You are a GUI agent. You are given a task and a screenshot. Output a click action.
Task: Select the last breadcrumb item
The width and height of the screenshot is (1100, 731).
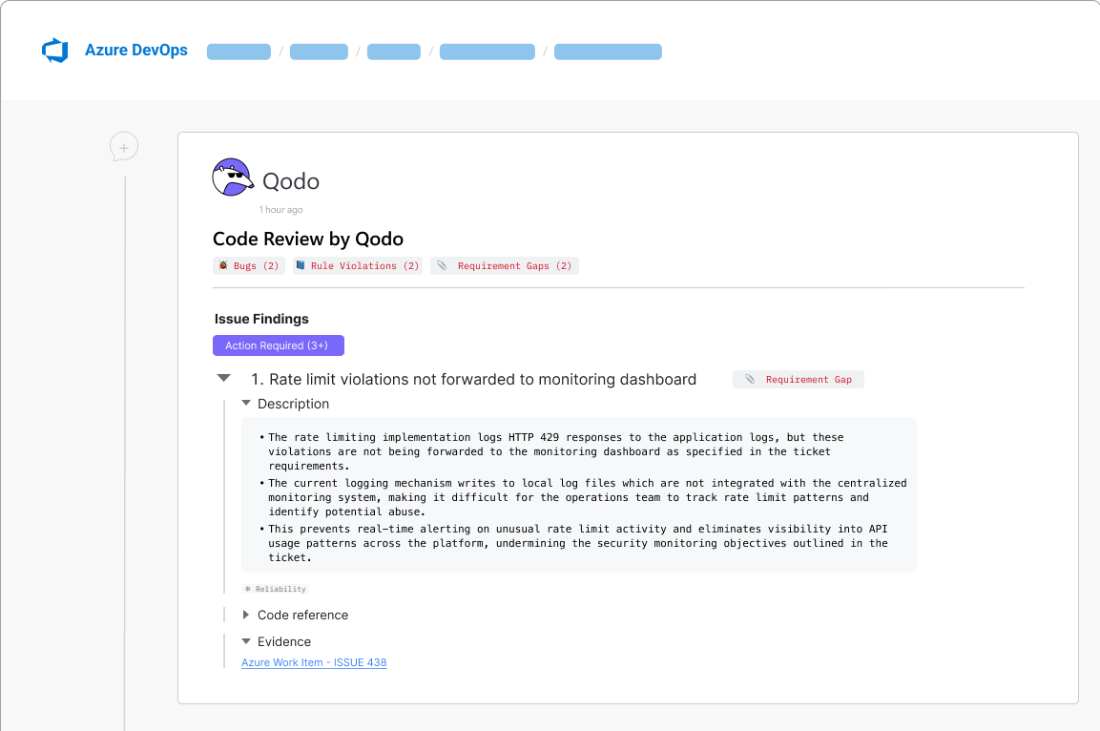(x=608, y=52)
